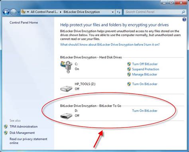Viewport: 189px width, 152px height.
Task: Click BitLocker Drive Encryption - Hard Disk Drives heading
Action: coord(91,57)
